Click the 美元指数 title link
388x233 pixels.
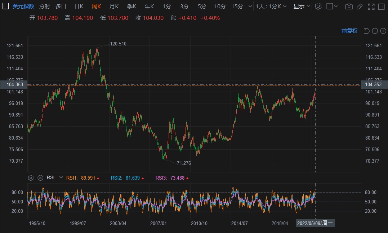point(23,6)
